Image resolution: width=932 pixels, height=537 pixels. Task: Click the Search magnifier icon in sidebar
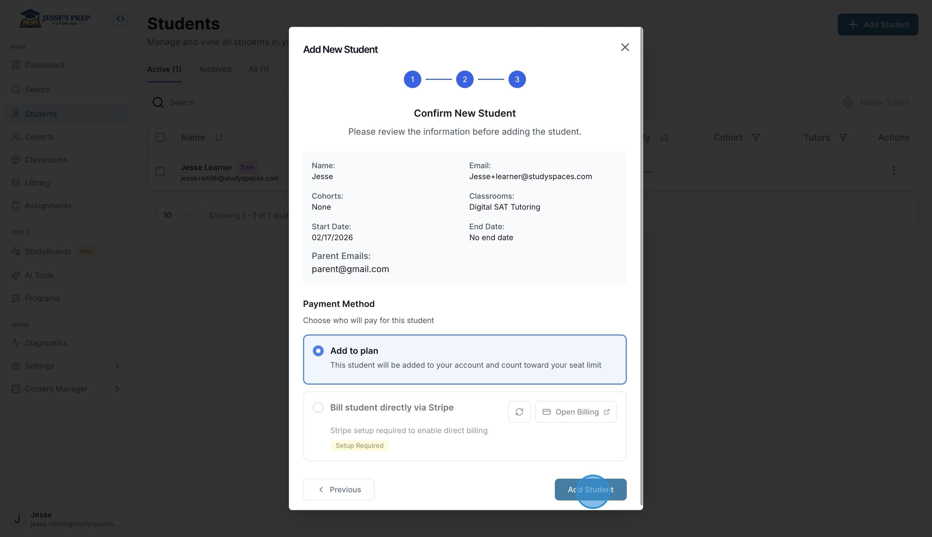[x=16, y=90]
